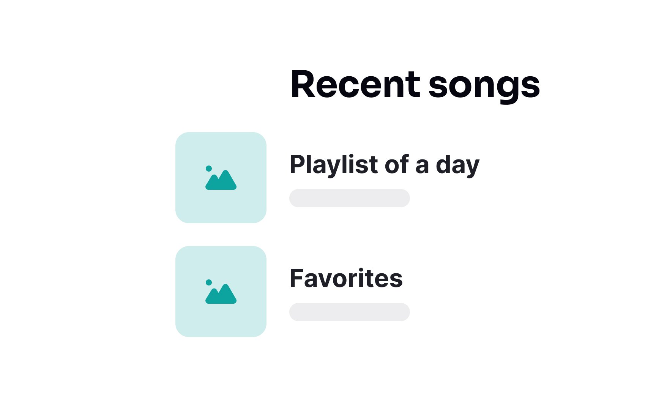Open the Playlist of a day title
Image resolution: width=656 pixels, height=410 pixels.
(x=385, y=165)
